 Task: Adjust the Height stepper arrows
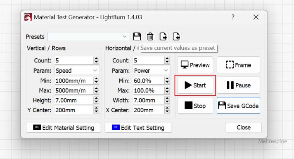point(96,100)
